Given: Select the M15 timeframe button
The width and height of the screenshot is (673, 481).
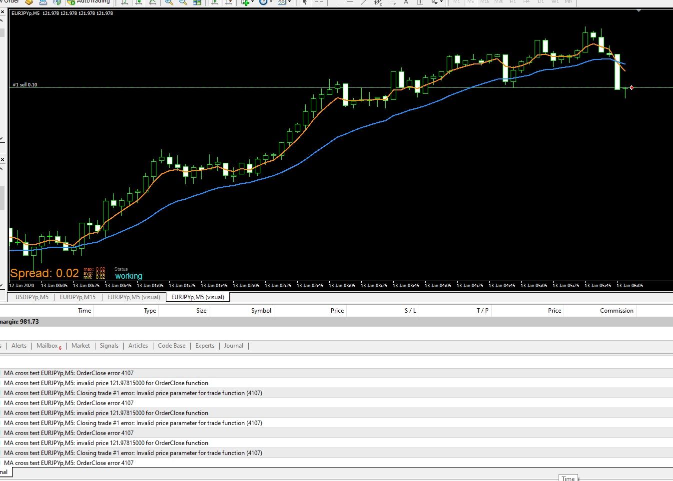Looking at the screenshot, I should (x=485, y=2).
